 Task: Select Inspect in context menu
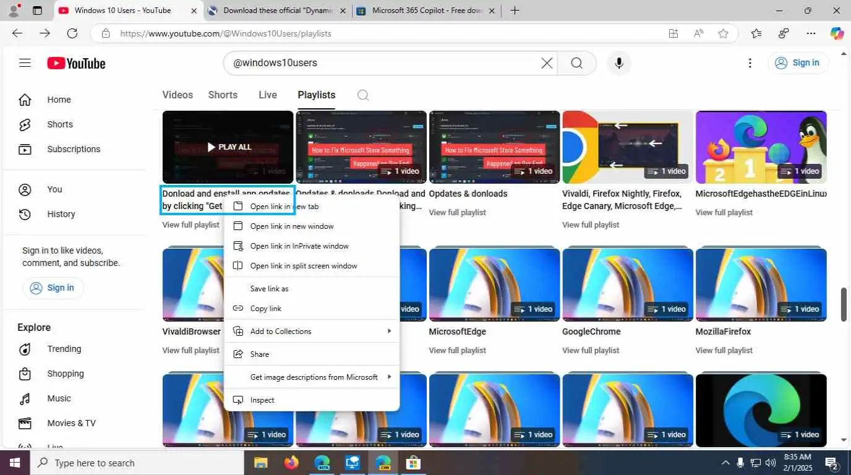coord(312,400)
